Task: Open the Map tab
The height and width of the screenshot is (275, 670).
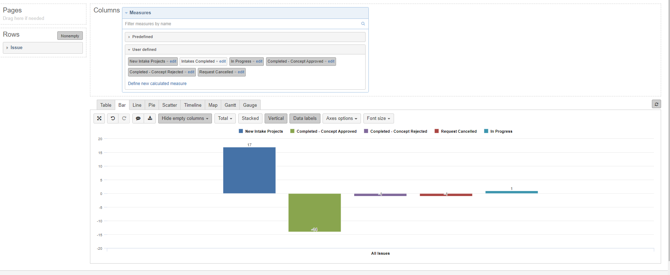Action: click(x=213, y=105)
